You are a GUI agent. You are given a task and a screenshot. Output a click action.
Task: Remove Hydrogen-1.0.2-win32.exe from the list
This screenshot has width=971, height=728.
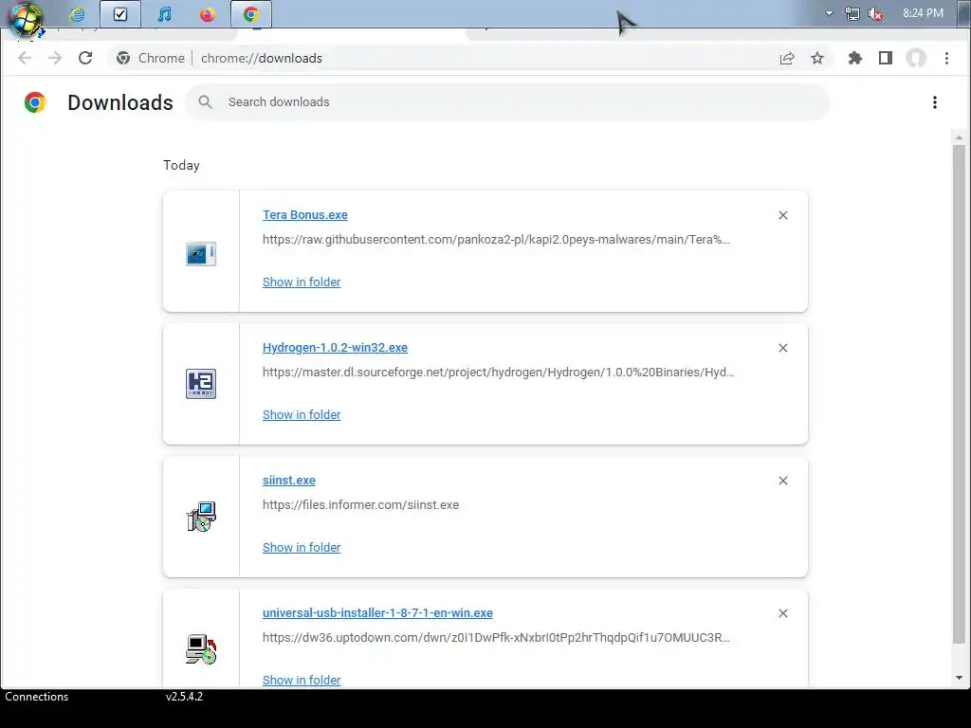click(x=782, y=348)
